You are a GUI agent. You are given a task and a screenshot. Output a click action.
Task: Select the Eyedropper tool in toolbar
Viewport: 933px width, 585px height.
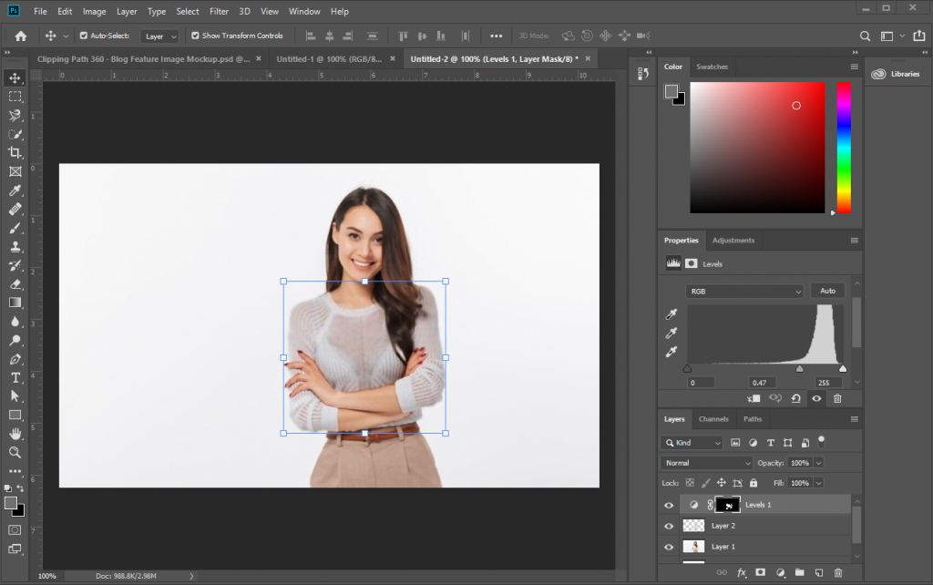point(15,190)
